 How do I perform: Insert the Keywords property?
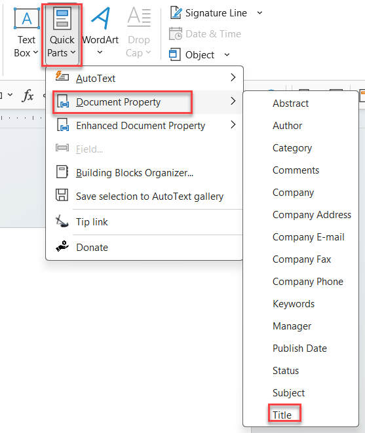pyautogui.click(x=301, y=304)
